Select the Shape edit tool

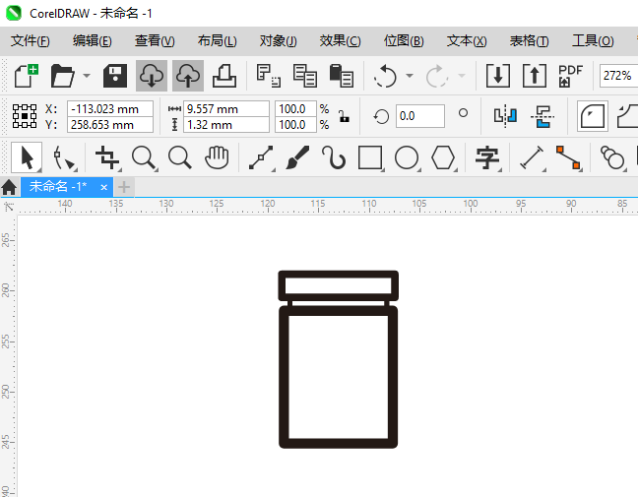click(64, 157)
